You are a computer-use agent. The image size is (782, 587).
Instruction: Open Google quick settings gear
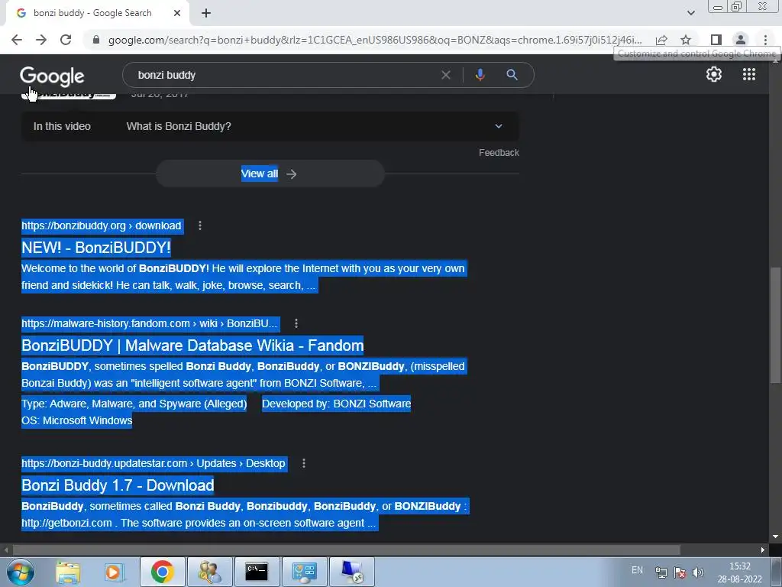(714, 74)
